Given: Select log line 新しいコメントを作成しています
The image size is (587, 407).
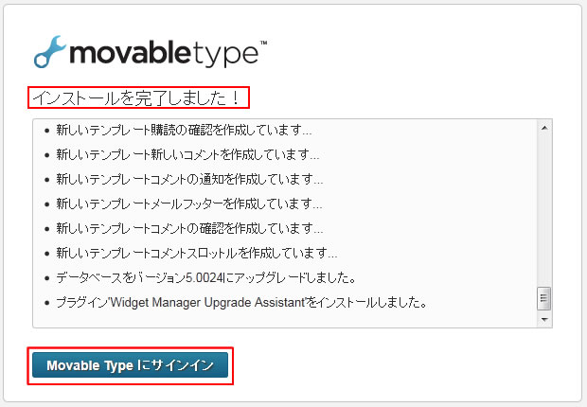Looking at the screenshot, I should [x=187, y=154].
